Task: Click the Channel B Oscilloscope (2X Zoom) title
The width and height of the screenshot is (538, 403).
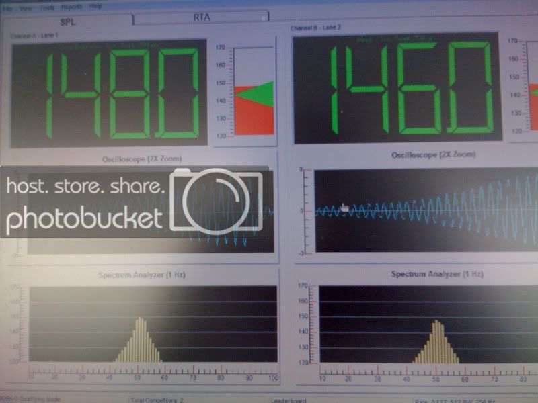Action: [x=433, y=155]
